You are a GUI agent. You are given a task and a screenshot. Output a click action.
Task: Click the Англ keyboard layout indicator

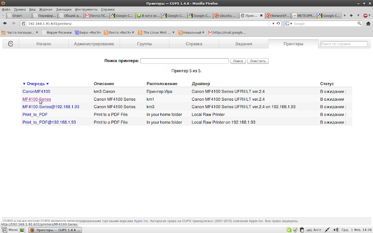[x=314, y=230]
